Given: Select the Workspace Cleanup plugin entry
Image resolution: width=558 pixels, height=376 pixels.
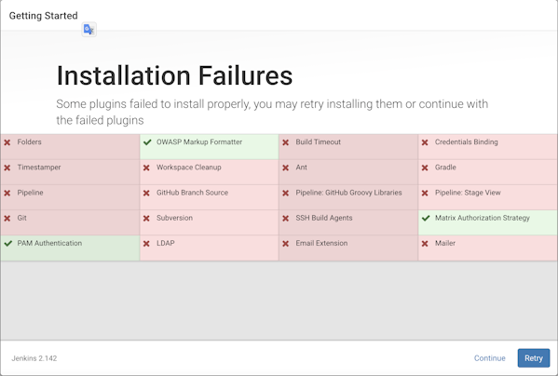Looking at the screenshot, I should coord(210,172).
